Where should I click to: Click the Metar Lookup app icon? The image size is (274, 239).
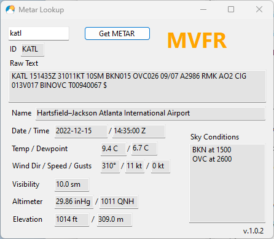point(10,10)
